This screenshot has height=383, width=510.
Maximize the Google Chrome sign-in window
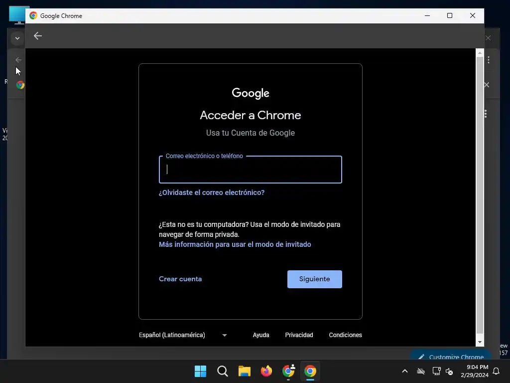click(x=450, y=15)
